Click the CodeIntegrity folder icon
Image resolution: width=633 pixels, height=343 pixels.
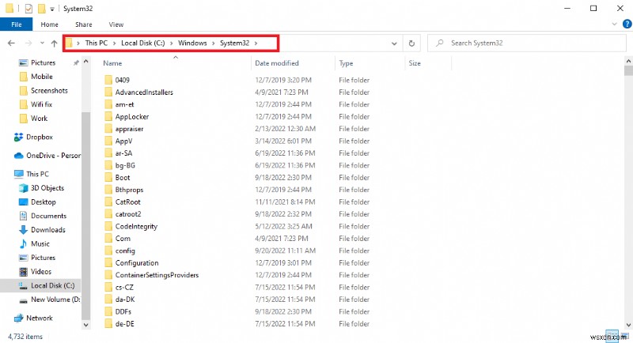tap(108, 226)
